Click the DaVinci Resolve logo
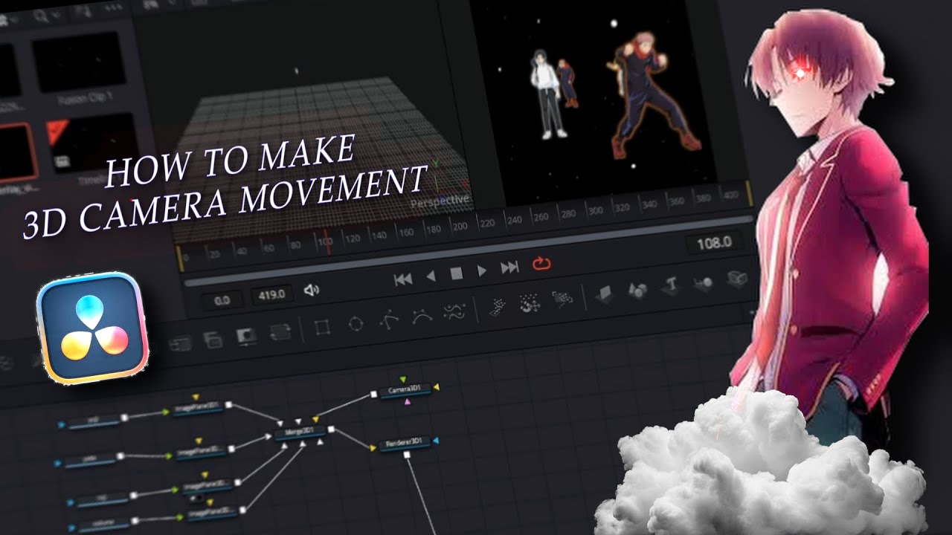The image size is (952, 535). click(x=91, y=328)
